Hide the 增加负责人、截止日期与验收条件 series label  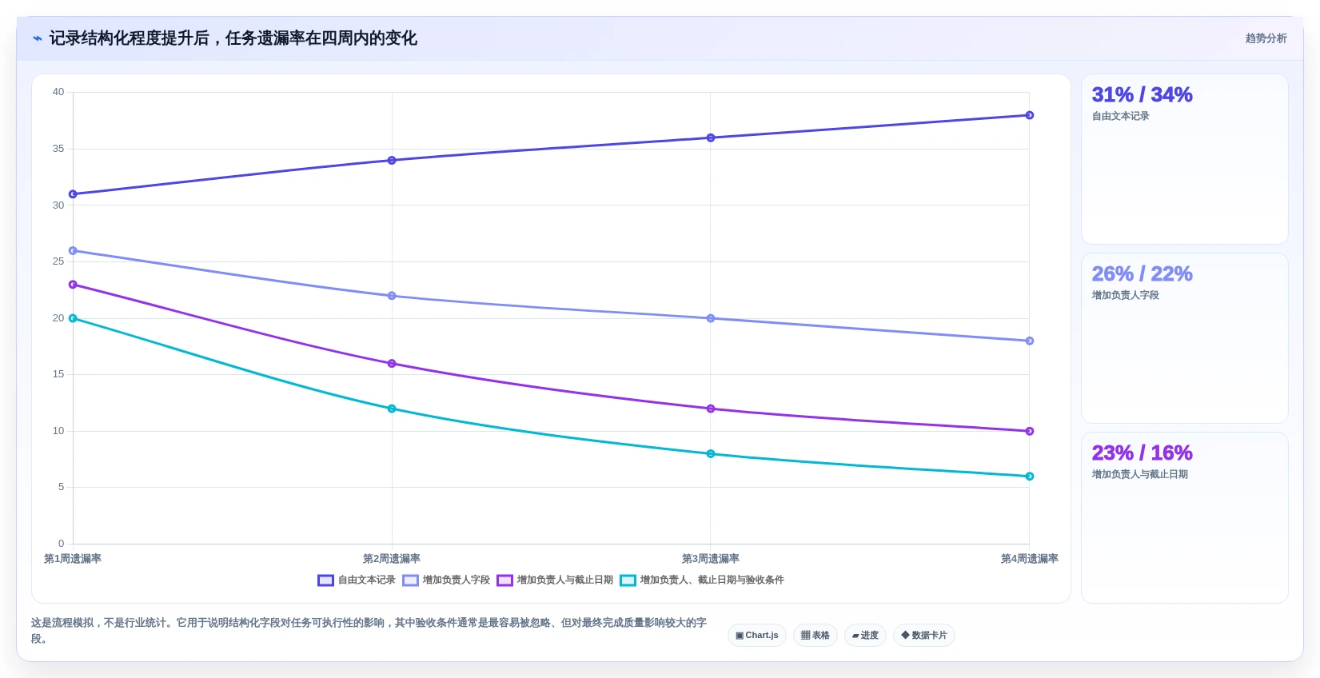pyautogui.click(x=712, y=580)
